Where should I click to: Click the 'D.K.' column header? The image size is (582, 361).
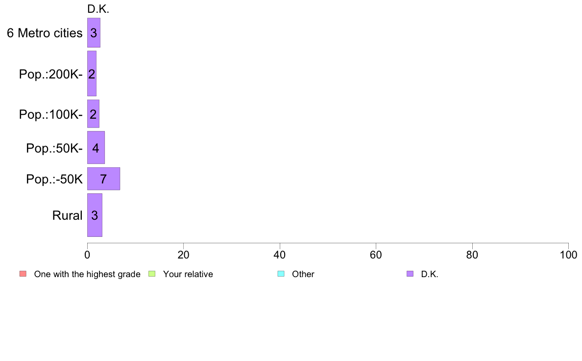coord(98,9)
